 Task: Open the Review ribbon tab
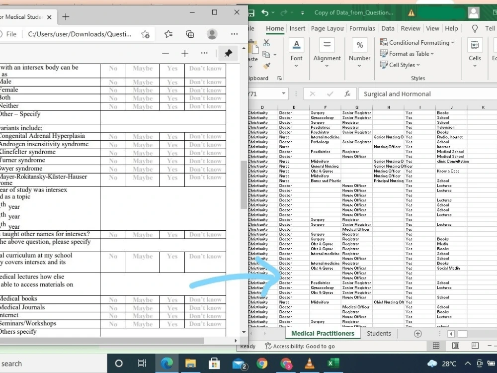tap(411, 28)
